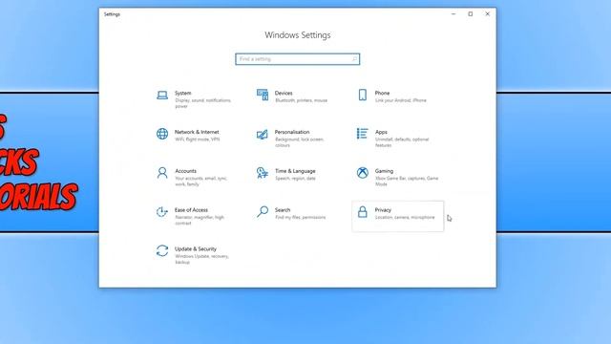Viewport: 611px width, 344px height.
Task: Open the Gaming label
Action: coord(384,171)
